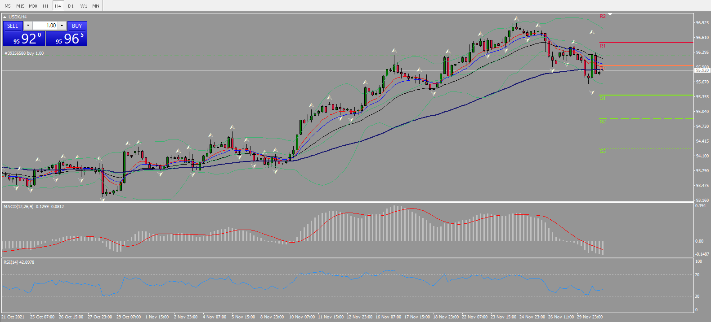Click the SELL button at 95.920
711x322 pixels.
(24, 34)
